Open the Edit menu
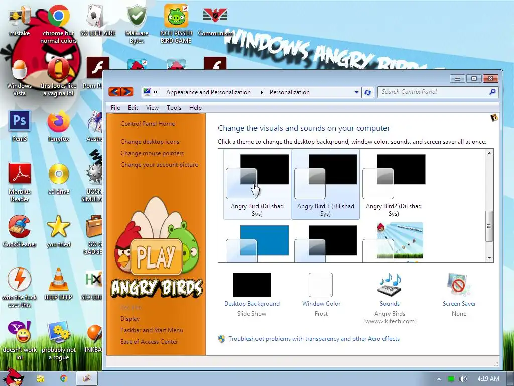This screenshot has width=514, height=386. [x=133, y=108]
